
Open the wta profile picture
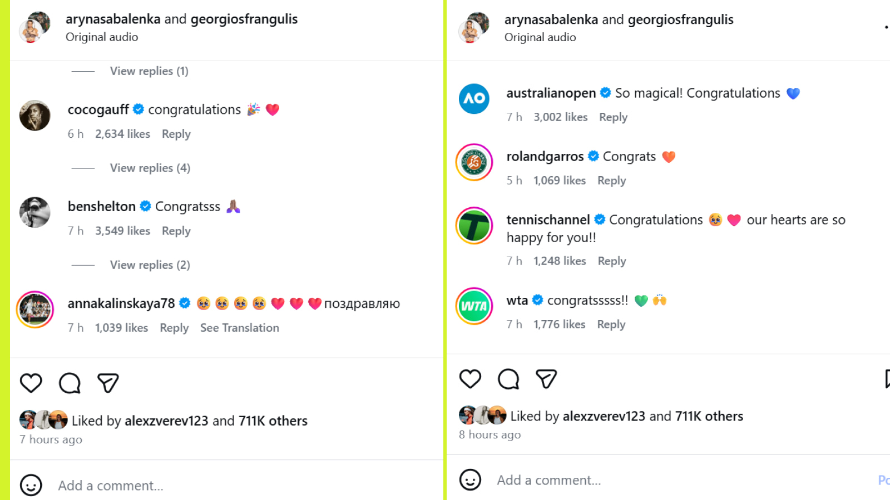(474, 306)
